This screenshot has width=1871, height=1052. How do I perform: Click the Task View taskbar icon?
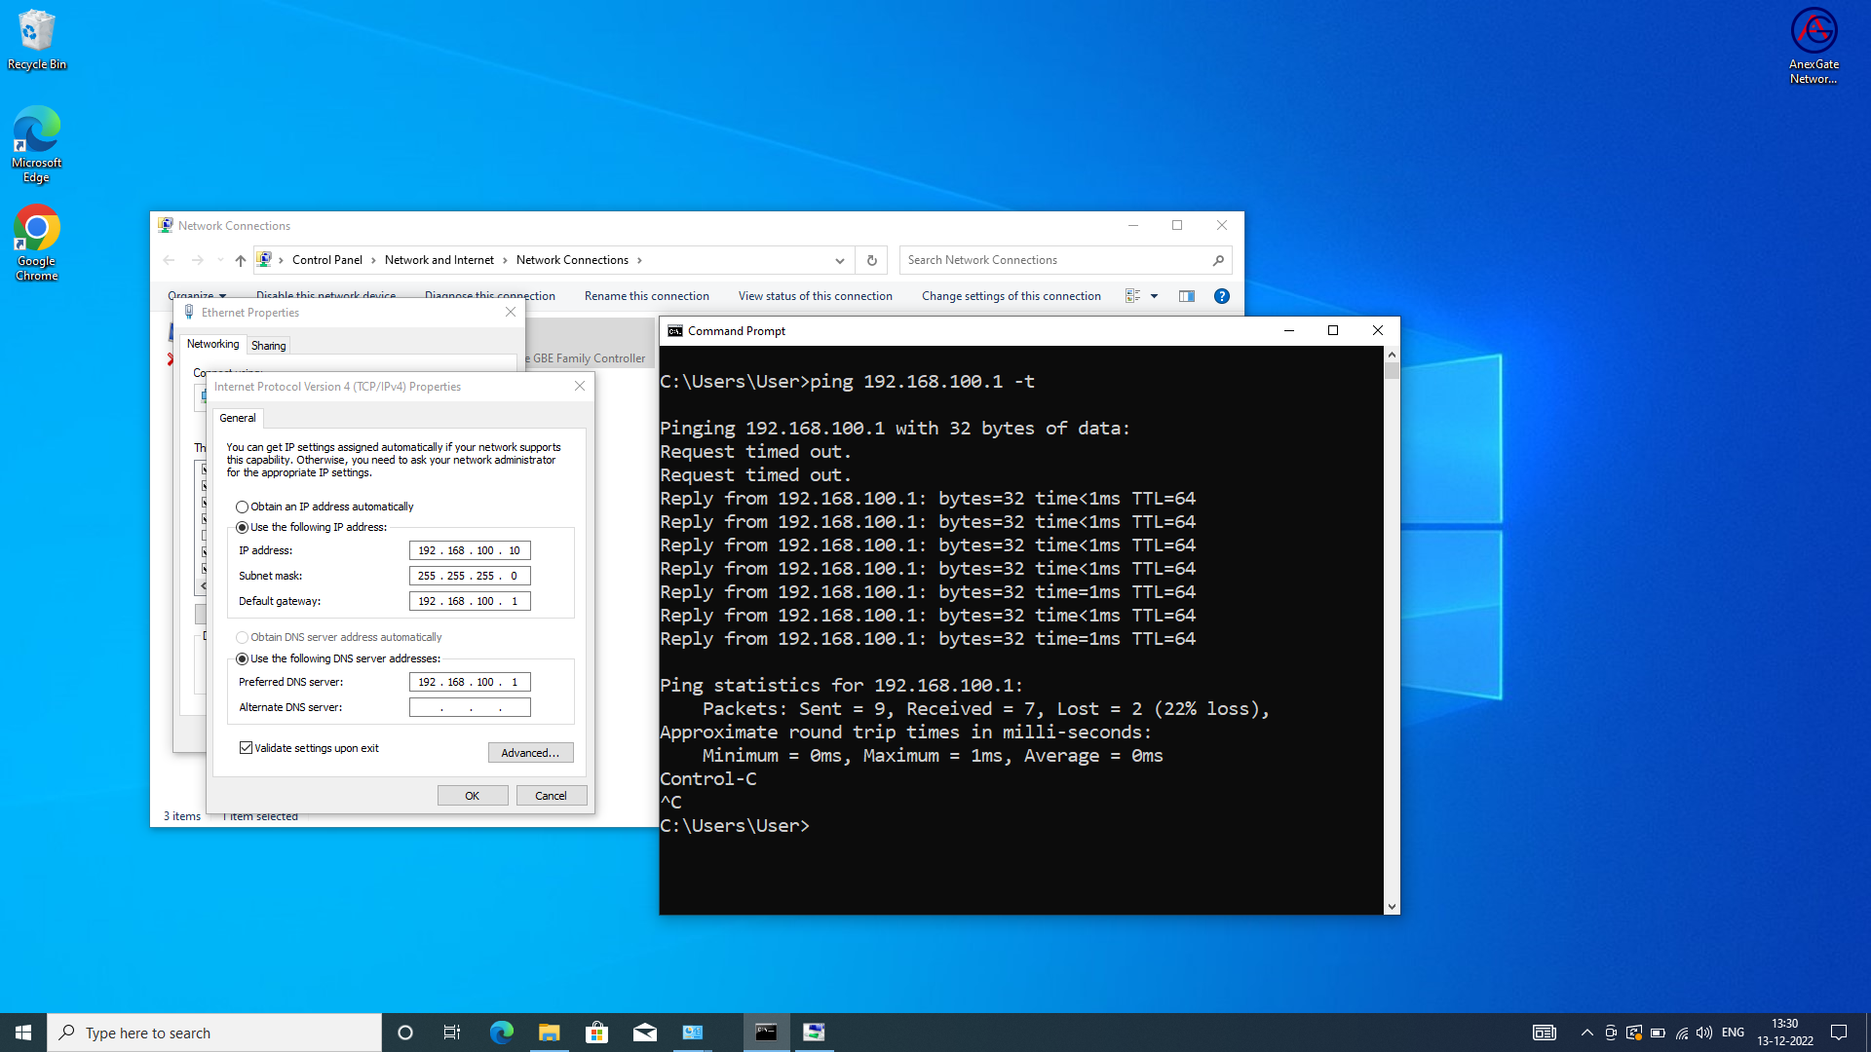coord(452,1033)
